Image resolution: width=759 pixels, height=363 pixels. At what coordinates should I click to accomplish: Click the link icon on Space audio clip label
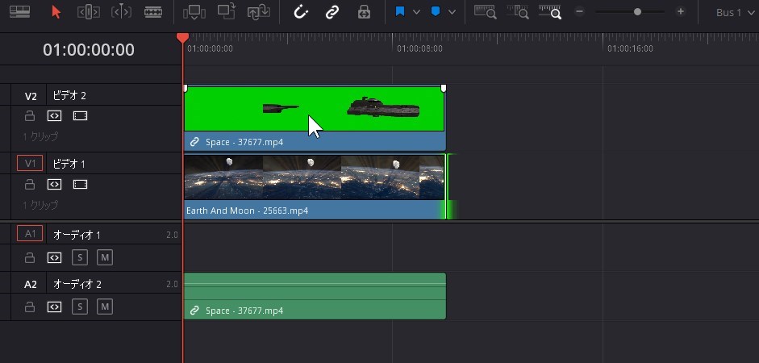point(194,311)
